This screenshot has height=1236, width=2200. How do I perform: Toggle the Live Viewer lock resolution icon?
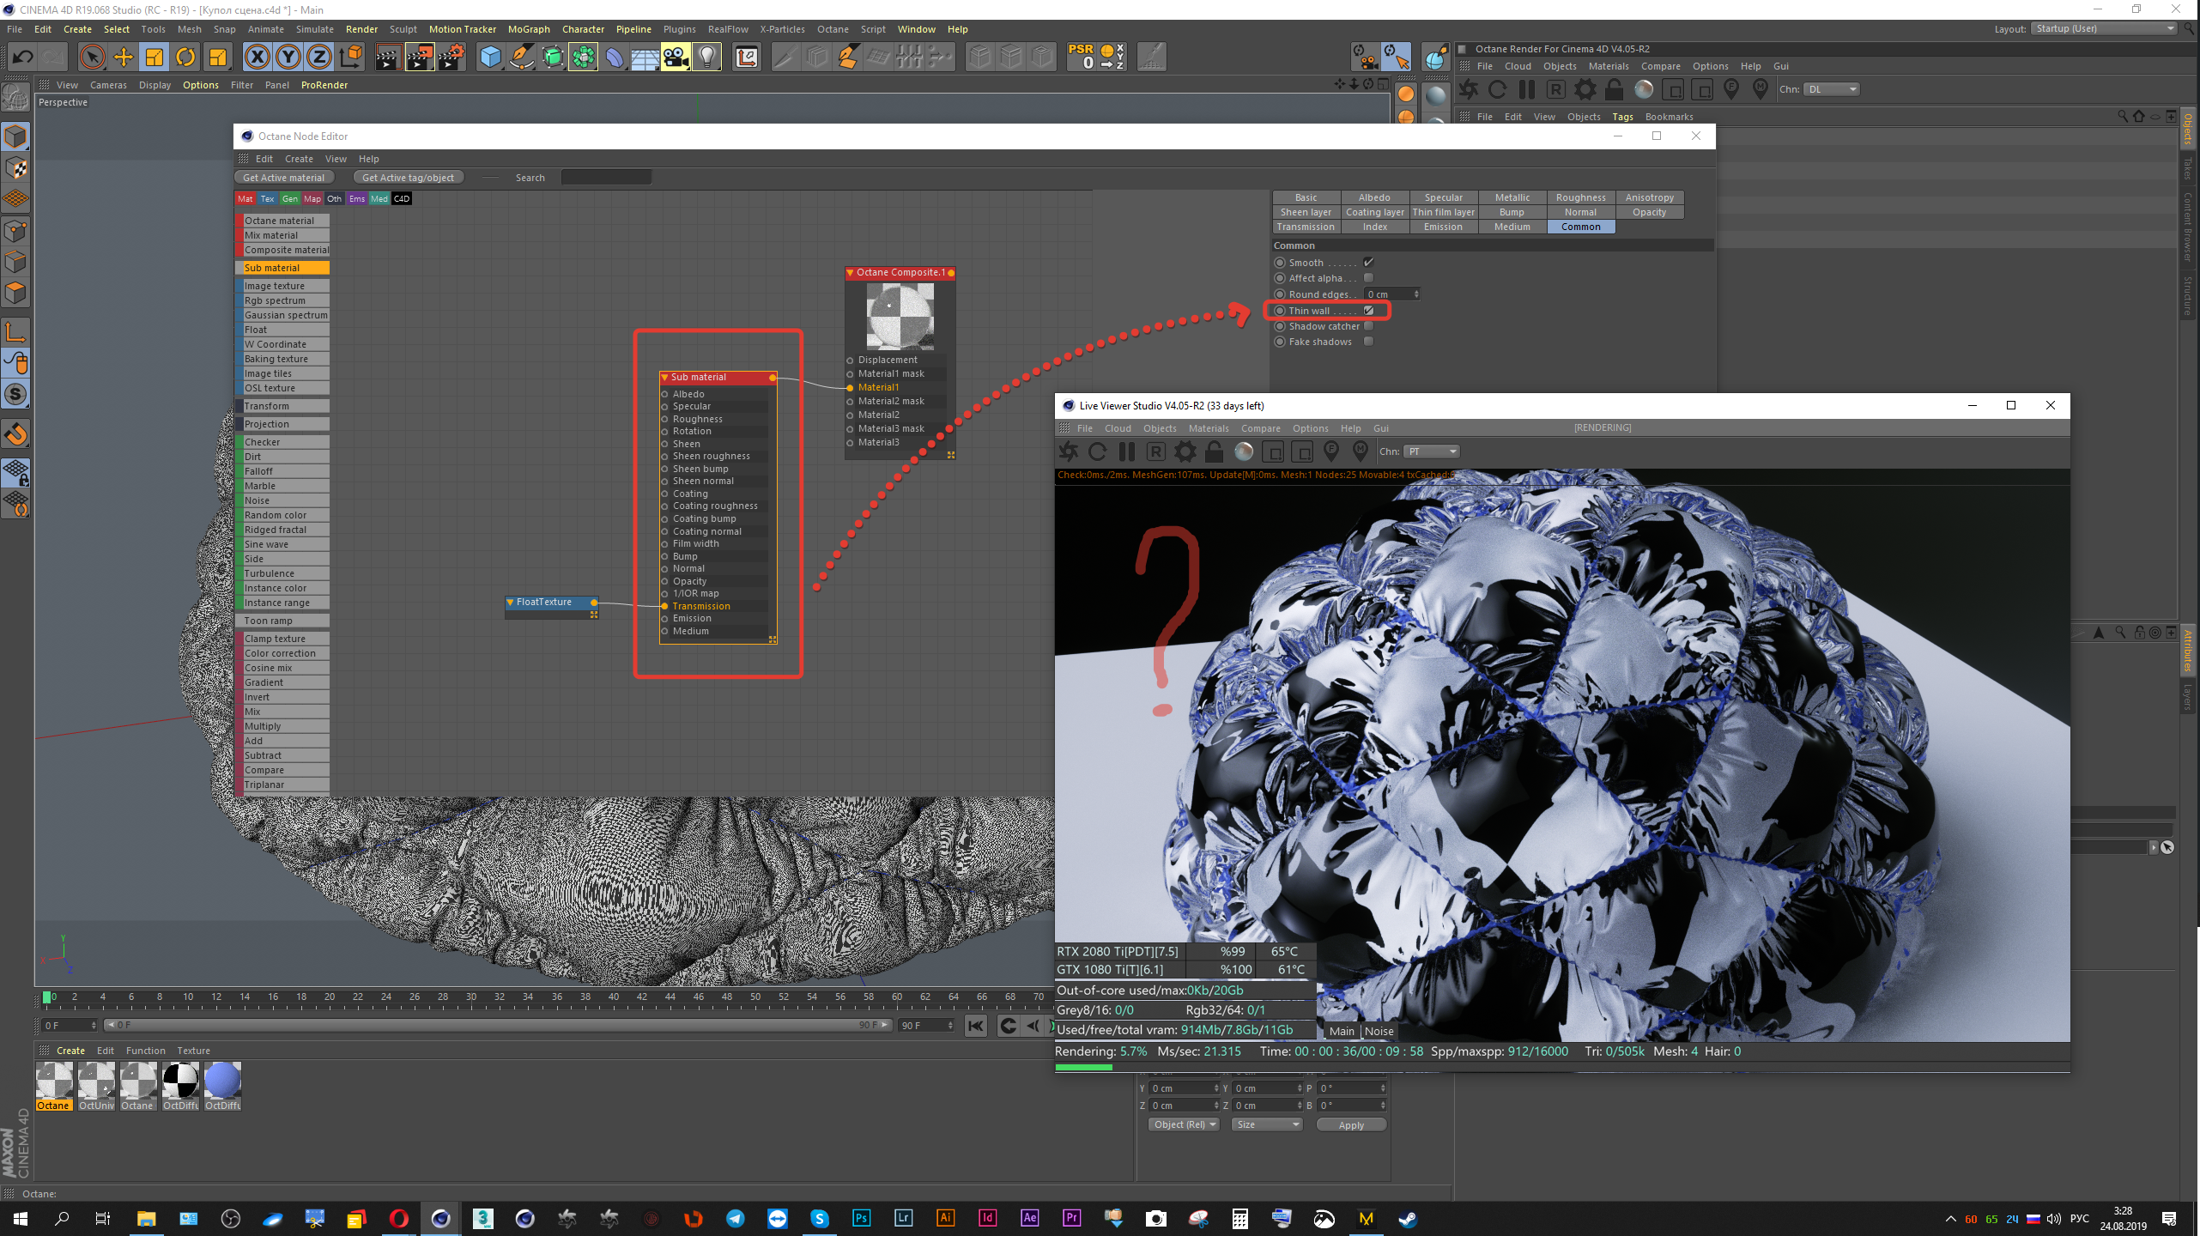(1214, 451)
